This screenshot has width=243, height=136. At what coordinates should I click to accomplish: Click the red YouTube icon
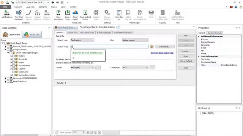[x=231, y=7]
